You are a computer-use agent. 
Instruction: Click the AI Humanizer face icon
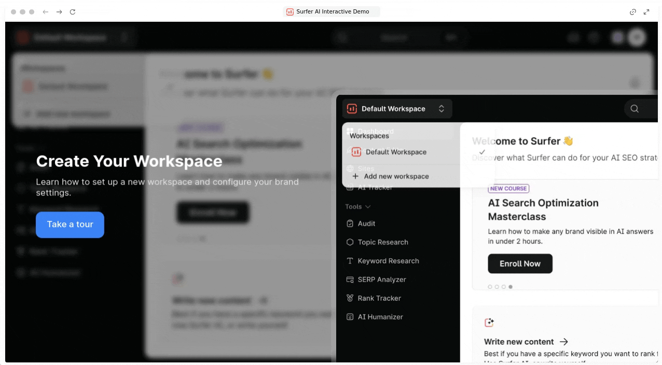click(x=350, y=317)
